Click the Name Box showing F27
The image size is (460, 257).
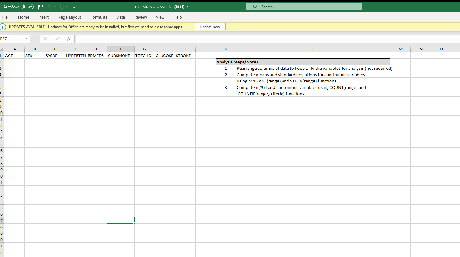coord(12,39)
